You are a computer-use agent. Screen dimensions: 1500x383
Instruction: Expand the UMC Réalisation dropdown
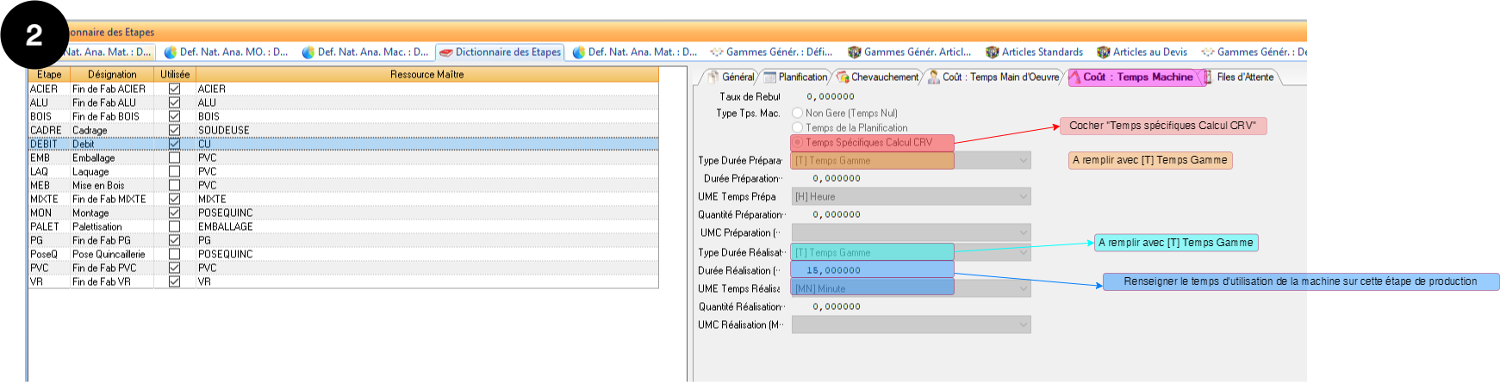pos(1024,325)
